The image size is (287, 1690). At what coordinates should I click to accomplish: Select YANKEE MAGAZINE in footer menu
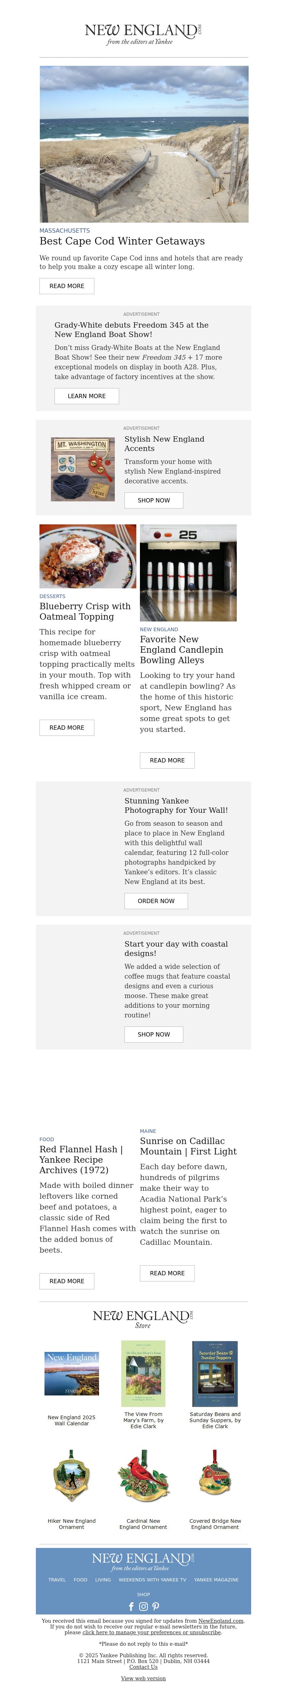pos(216,1580)
